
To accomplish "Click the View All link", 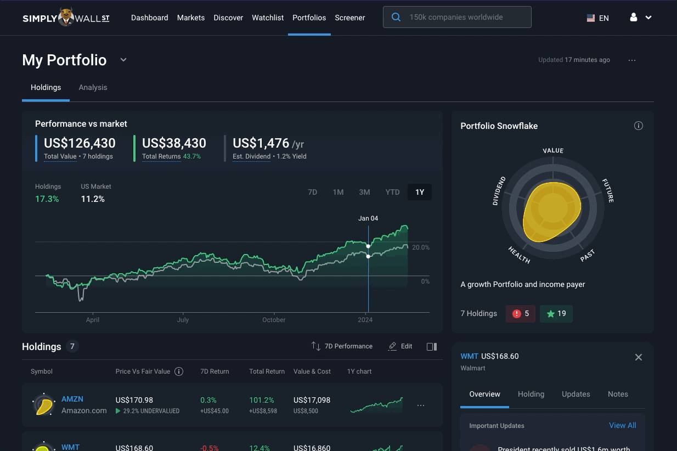I will (623, 425).
